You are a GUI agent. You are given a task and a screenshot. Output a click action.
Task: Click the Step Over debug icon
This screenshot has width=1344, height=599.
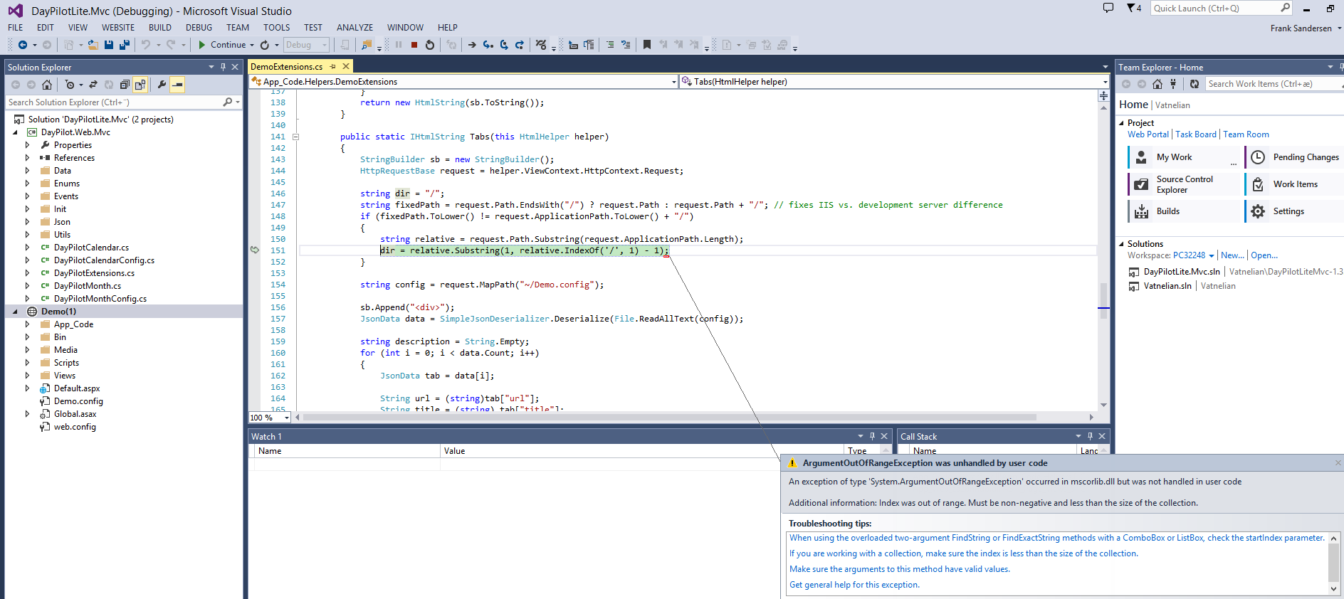[504, 45]
